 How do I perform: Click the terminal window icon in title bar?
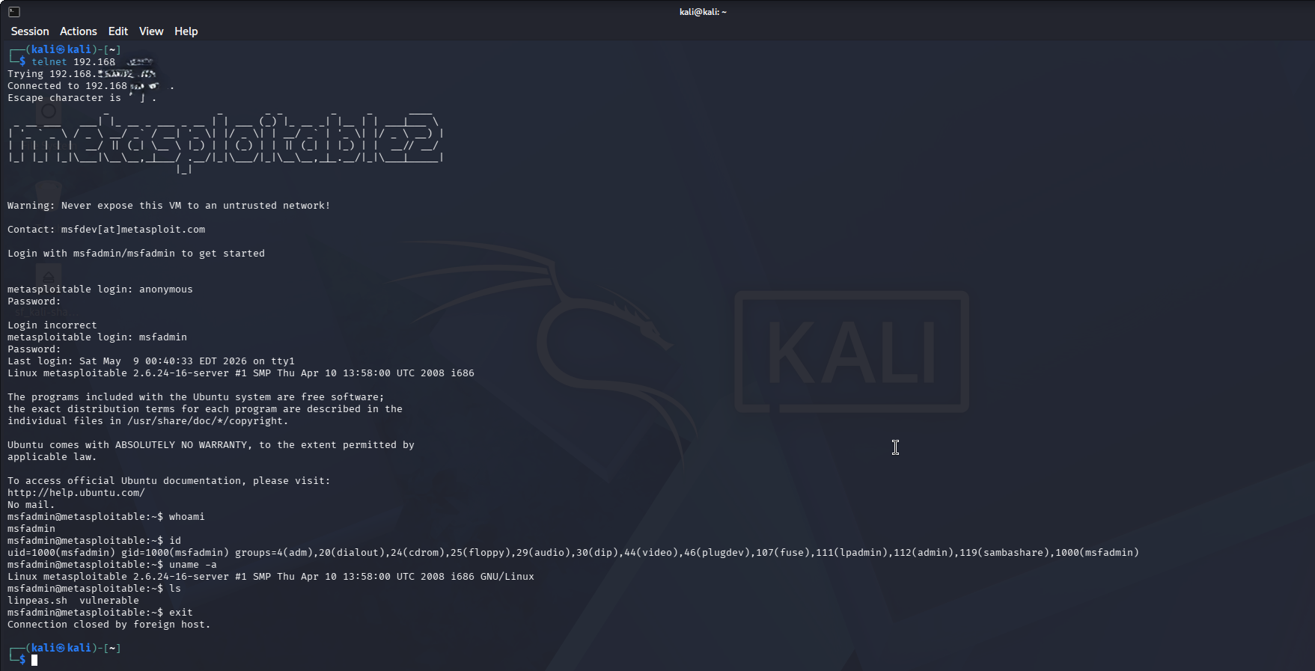pyautogui.click(x=14, y=12)
